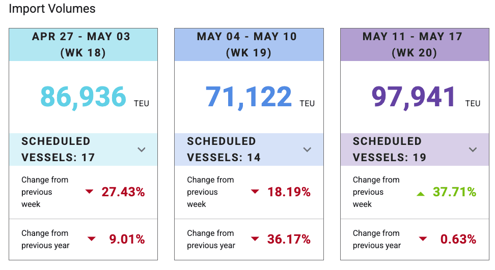Click the Import Volumes heading
The height and width of the screenshot is (270, 495).
click(52, 9)
